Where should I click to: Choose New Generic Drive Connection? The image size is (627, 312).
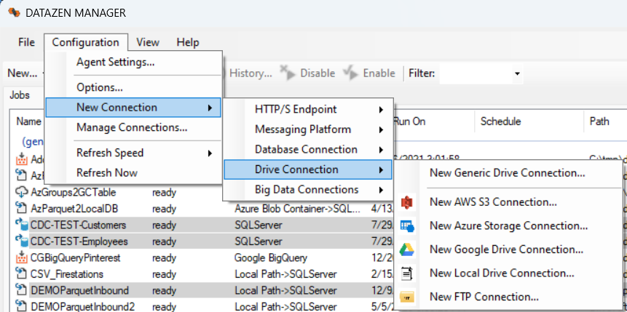[507, 172]
